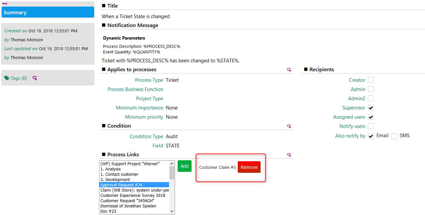Select 'Dismissal of Jonathan Spielen' entry

[134, 206]
